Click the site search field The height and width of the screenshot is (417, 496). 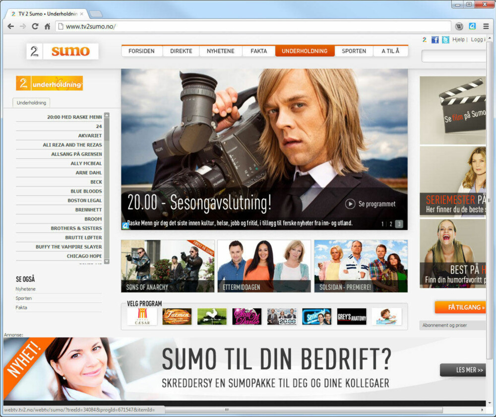tap(454, 56)
